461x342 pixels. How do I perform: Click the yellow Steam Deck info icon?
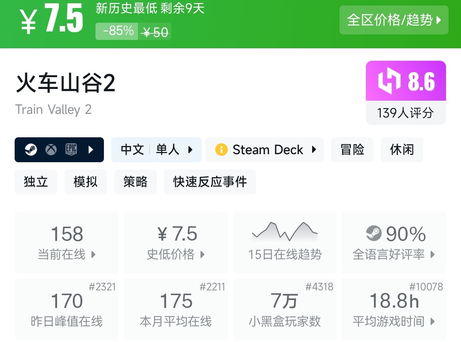pyautogui.click(x=221, y=149)
